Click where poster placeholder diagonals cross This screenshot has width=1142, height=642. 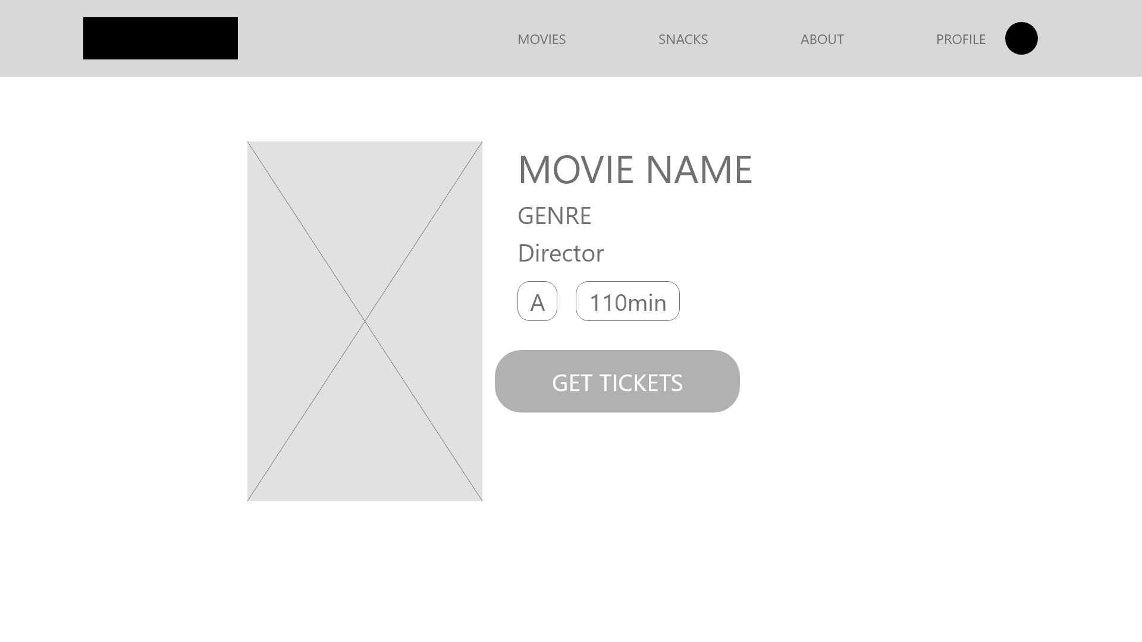coord(365,321)
